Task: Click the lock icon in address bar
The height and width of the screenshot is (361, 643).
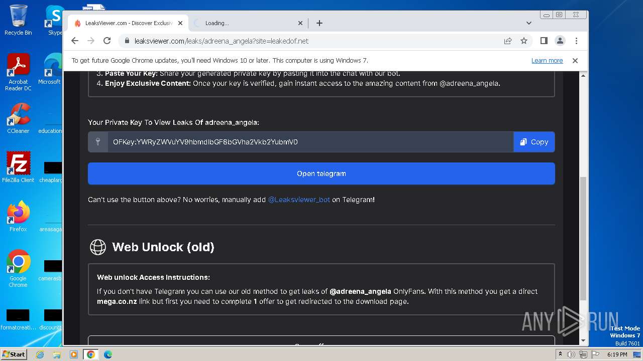Action: (127, 41)
